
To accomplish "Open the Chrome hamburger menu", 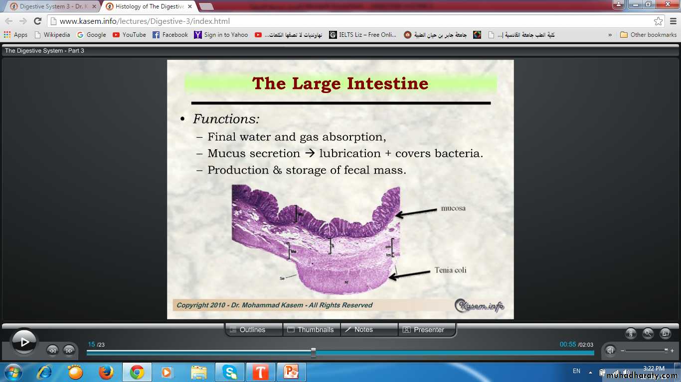I will pyautogui.click(x=672, y=21).
